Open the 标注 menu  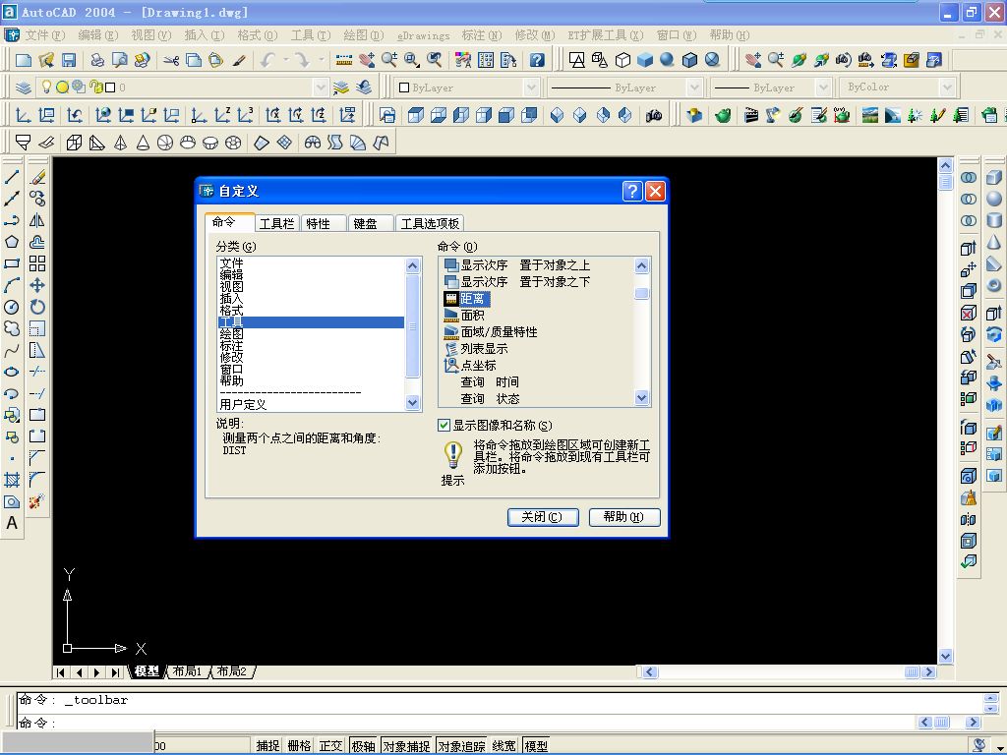point(482,34)
